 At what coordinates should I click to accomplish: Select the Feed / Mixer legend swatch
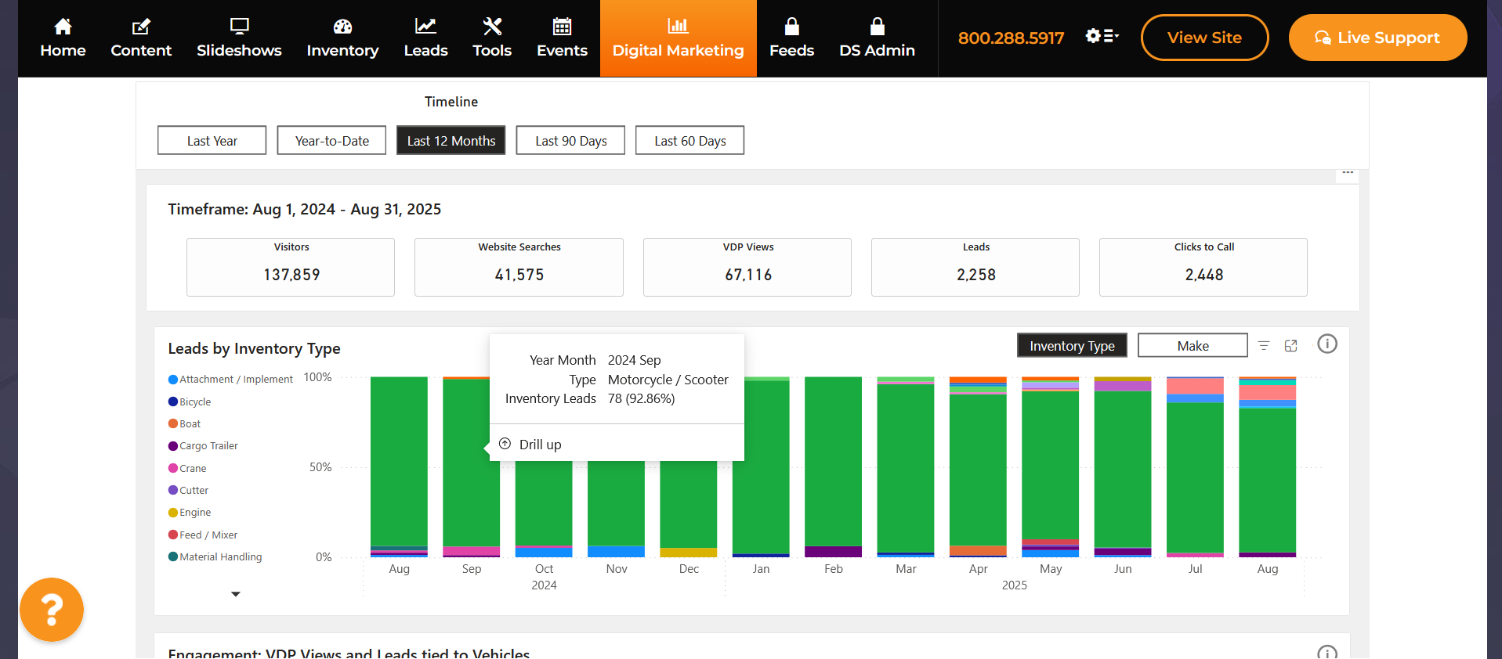click(173, 535)
